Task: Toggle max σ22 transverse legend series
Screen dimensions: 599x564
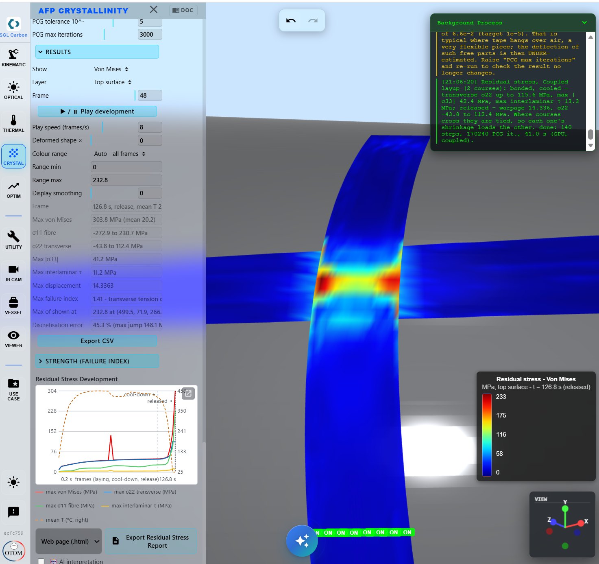Action: click(x=140, y=492)
